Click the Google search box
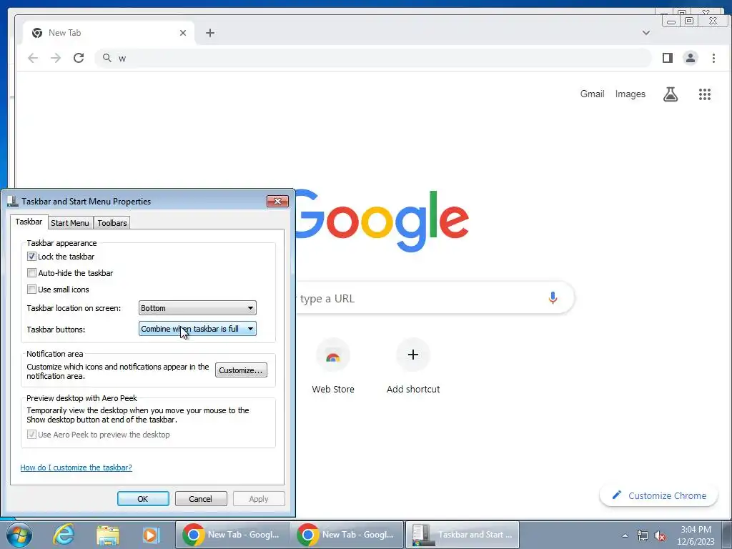 [x=434, y=298]
